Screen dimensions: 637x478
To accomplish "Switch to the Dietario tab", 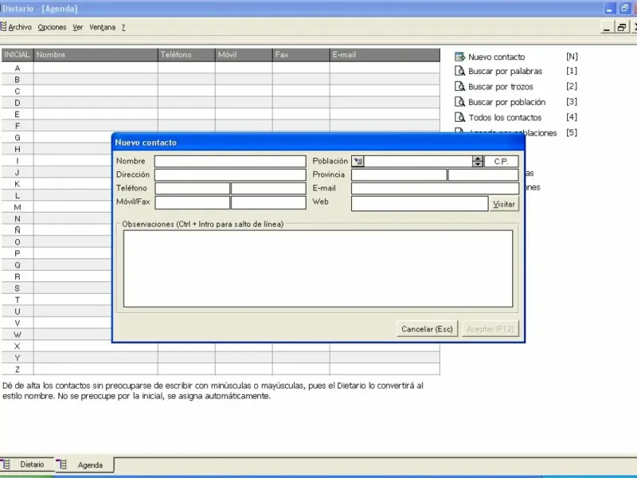I will (27, 464).
